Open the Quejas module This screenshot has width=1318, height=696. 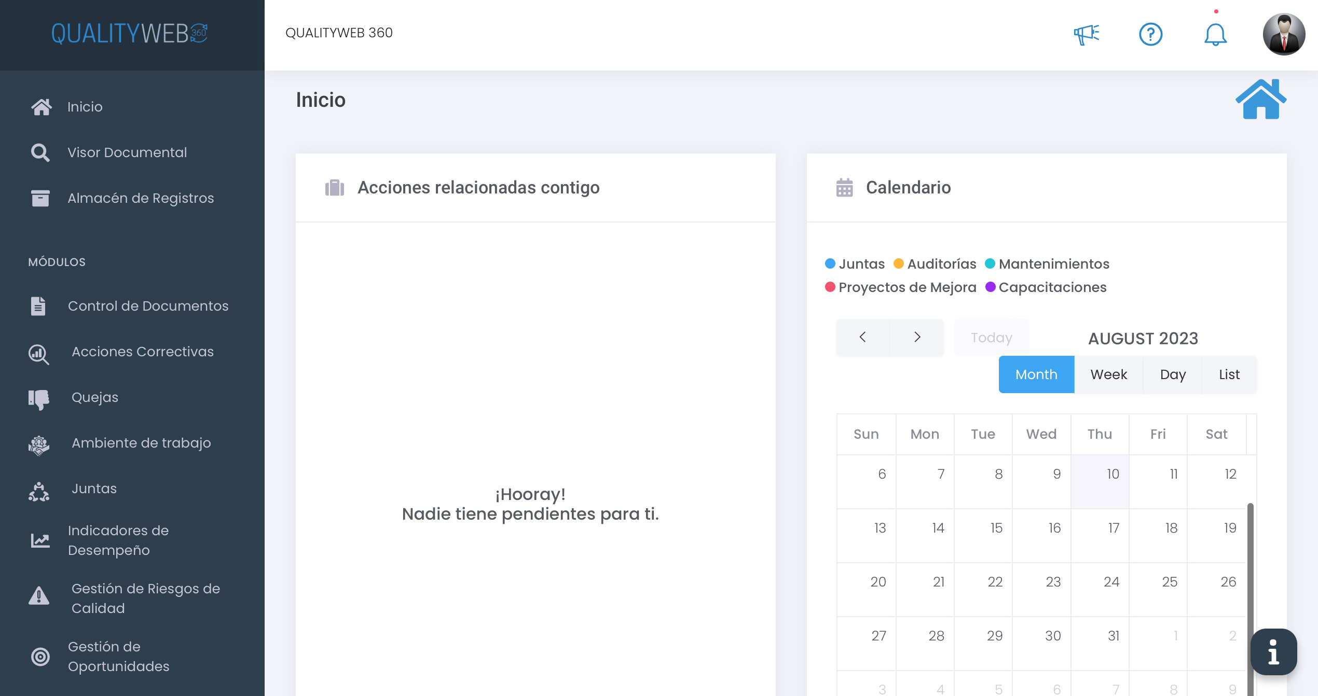[94, 397]
